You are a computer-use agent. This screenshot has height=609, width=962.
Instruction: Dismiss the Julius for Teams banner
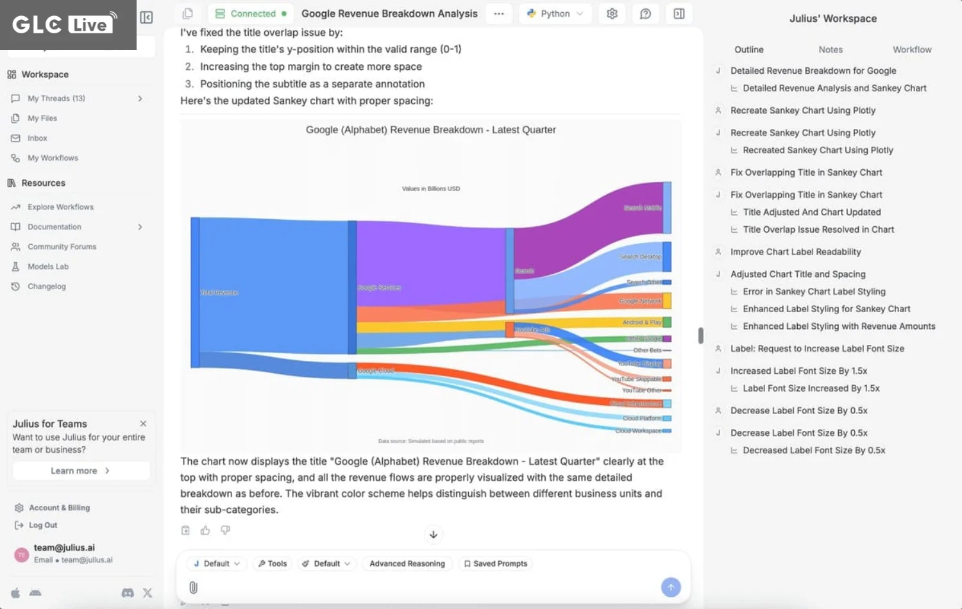click(x=143, y=424)
